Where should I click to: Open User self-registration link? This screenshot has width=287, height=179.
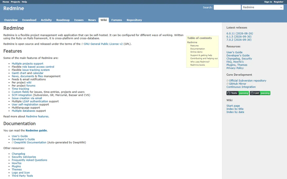click(x=25, y=105)
